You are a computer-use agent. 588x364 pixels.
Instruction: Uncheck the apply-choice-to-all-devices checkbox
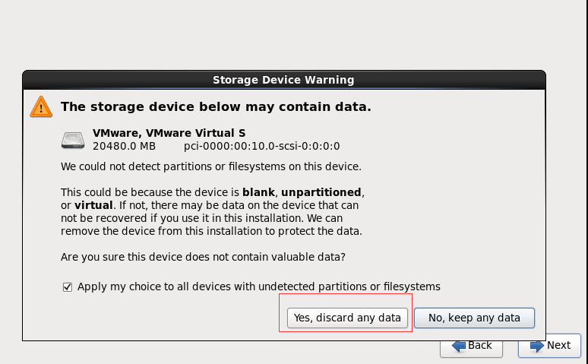[x=68, y=287]
